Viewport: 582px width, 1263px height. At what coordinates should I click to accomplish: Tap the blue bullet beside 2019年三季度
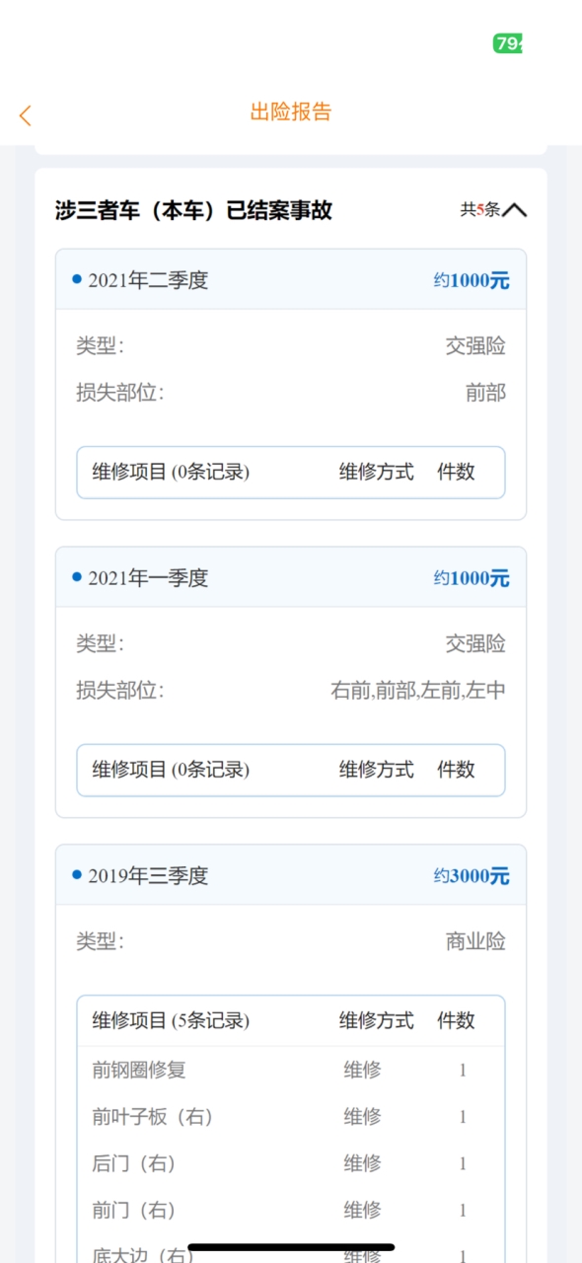77,875
